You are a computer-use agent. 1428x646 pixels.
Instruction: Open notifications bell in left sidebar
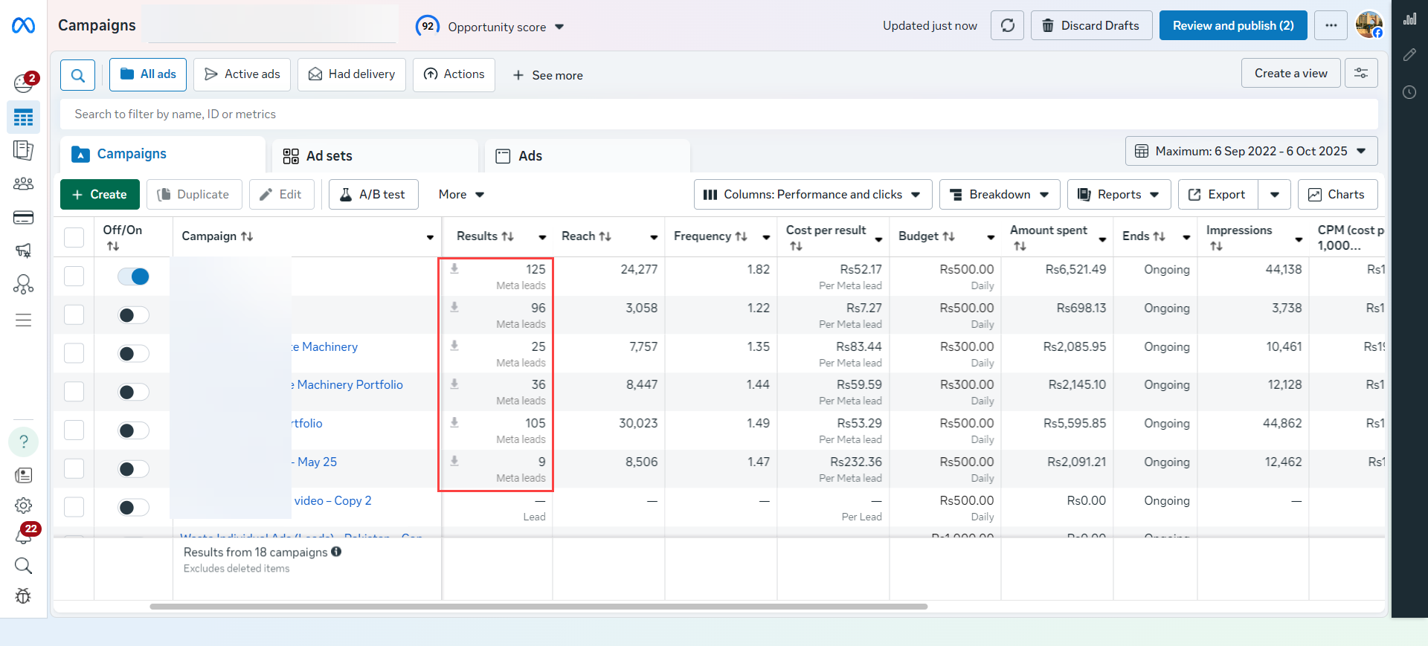tap(23, 535)
